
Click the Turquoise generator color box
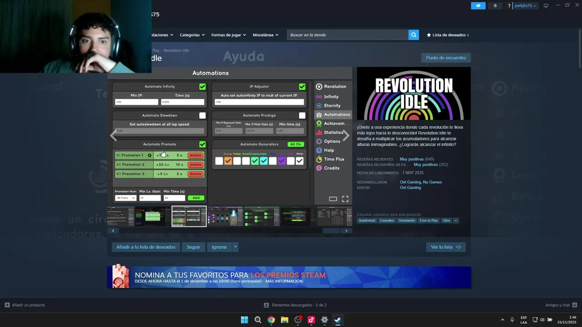point(255,161)
